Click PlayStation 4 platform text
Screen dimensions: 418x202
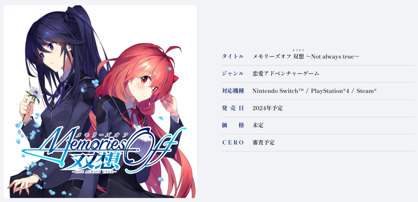tap(330, 91)
